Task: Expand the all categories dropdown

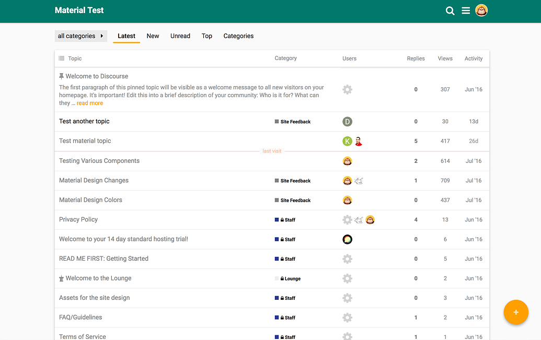Action: click(80, 36)
